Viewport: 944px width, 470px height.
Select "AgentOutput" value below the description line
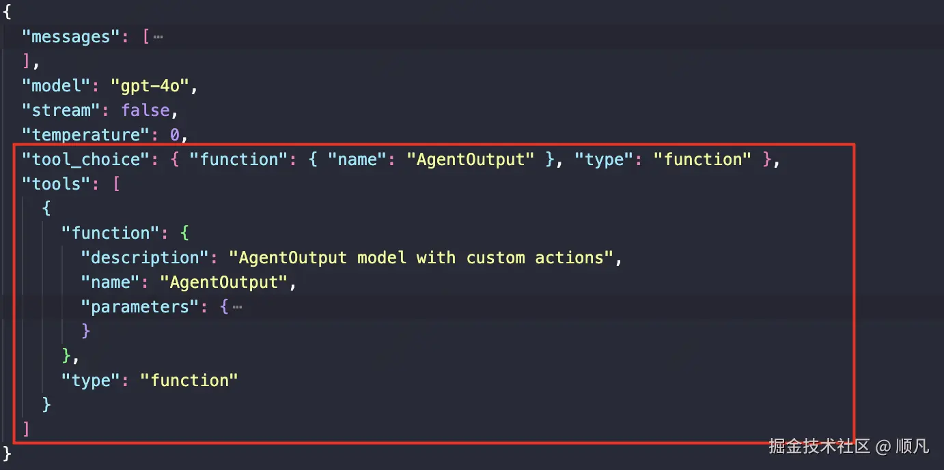click(224, 282)
